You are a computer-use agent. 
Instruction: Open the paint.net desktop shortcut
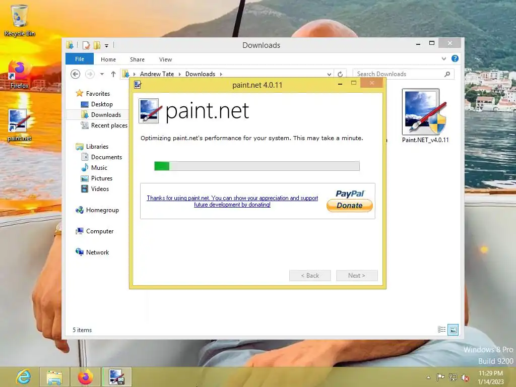tap(19, 125)
